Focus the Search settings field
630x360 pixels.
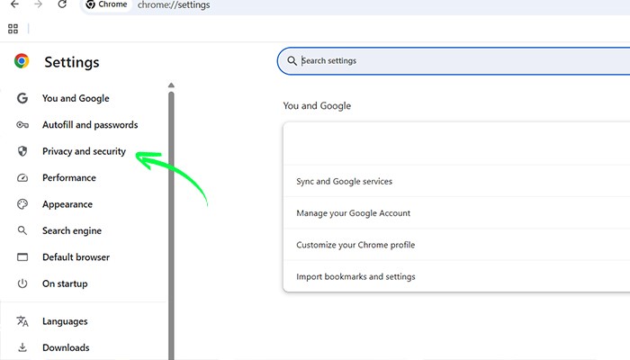pyautogui.click(x=454, y=60)
